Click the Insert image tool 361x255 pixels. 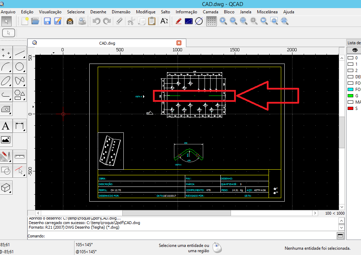6,140
